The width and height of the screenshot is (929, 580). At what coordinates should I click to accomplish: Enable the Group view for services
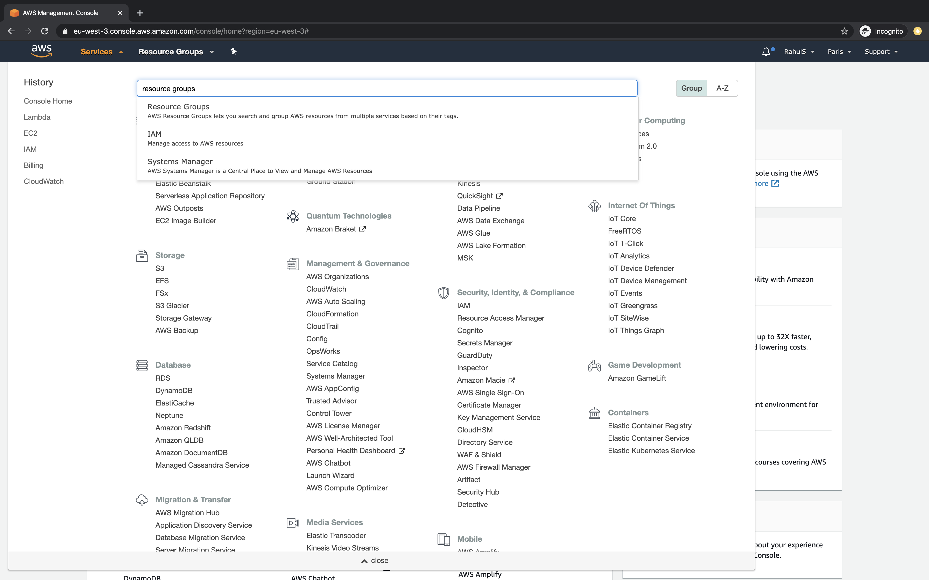click(691, 88)
